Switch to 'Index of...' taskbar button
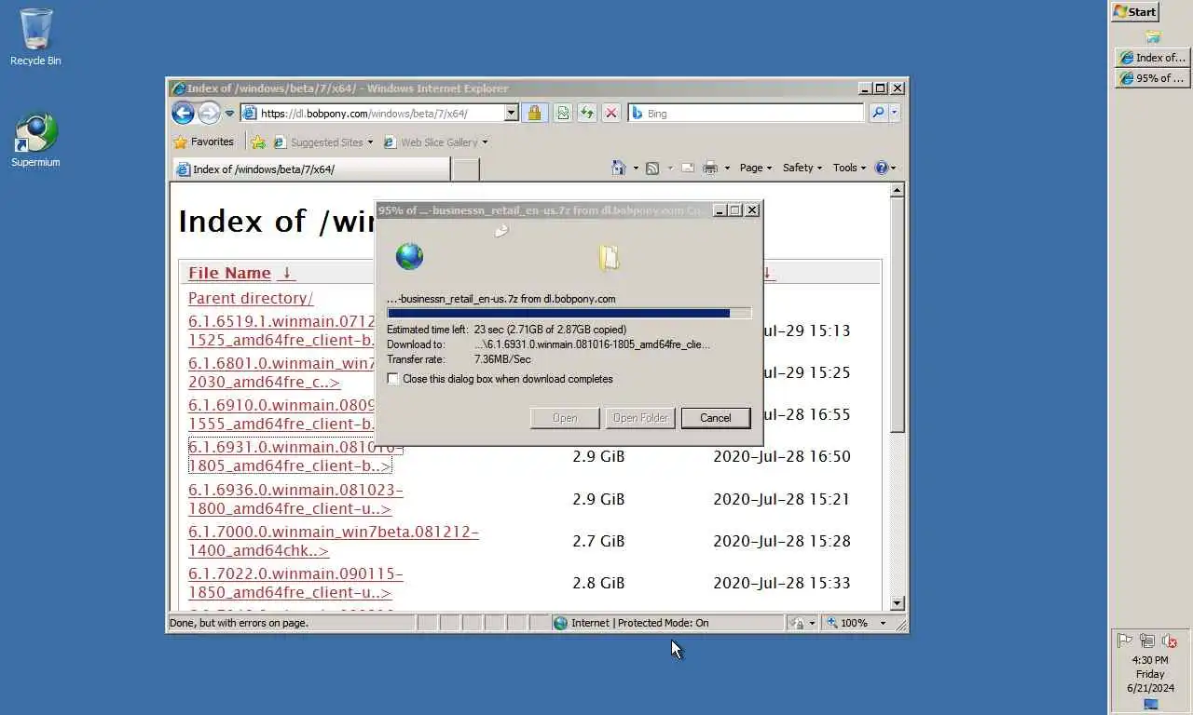The height and width of the screenshot is (715, 1193). pyautogui.click(x=1152, y=58)
